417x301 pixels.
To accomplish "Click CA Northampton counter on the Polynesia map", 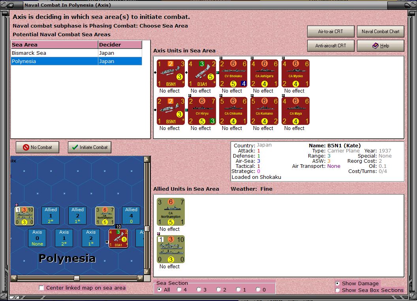I will tap(105, 216).
